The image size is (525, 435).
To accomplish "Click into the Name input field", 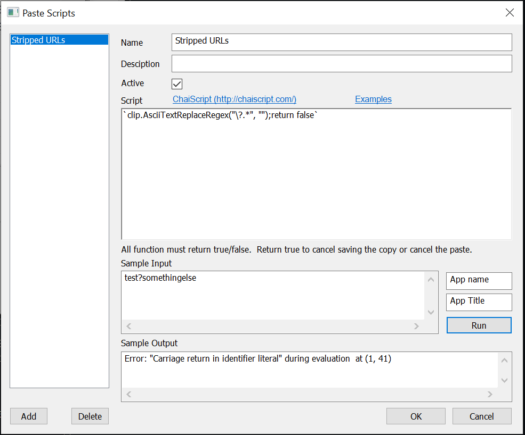I will 342,42.
